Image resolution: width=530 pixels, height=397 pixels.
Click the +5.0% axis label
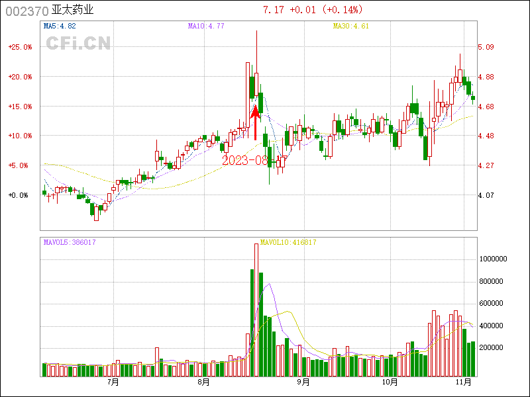pyautogui.click(x=19, y=165)
